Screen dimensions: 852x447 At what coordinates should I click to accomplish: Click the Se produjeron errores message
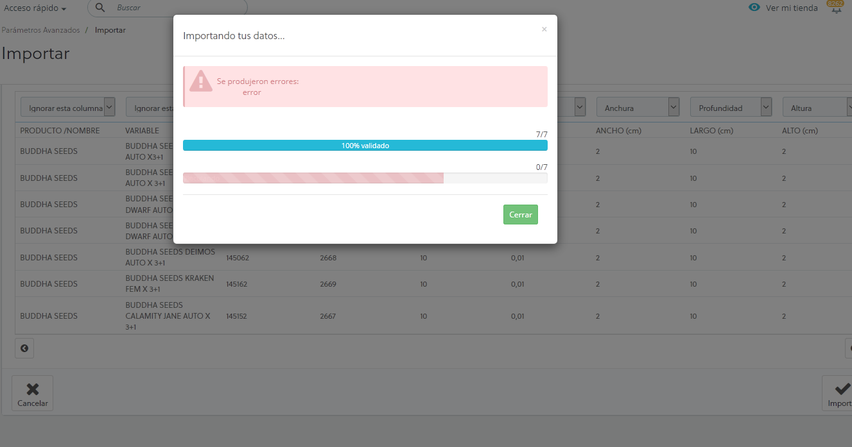(257, 81)
